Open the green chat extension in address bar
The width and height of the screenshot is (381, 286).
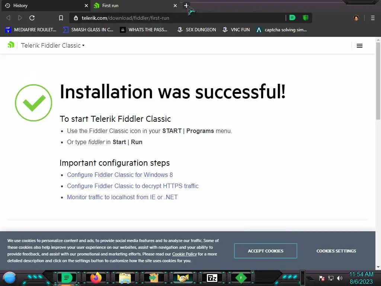point(292,18)
